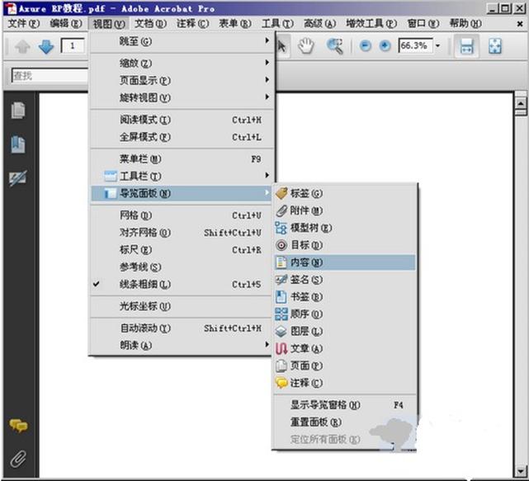Go to next page with down arrow
529x481 pixels.
tap(46, 46)
